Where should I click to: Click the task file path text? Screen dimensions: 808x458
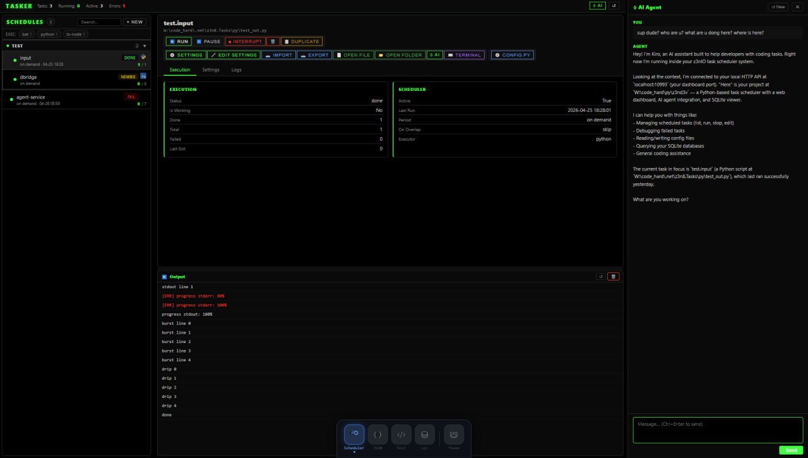(x=215, y=30)
